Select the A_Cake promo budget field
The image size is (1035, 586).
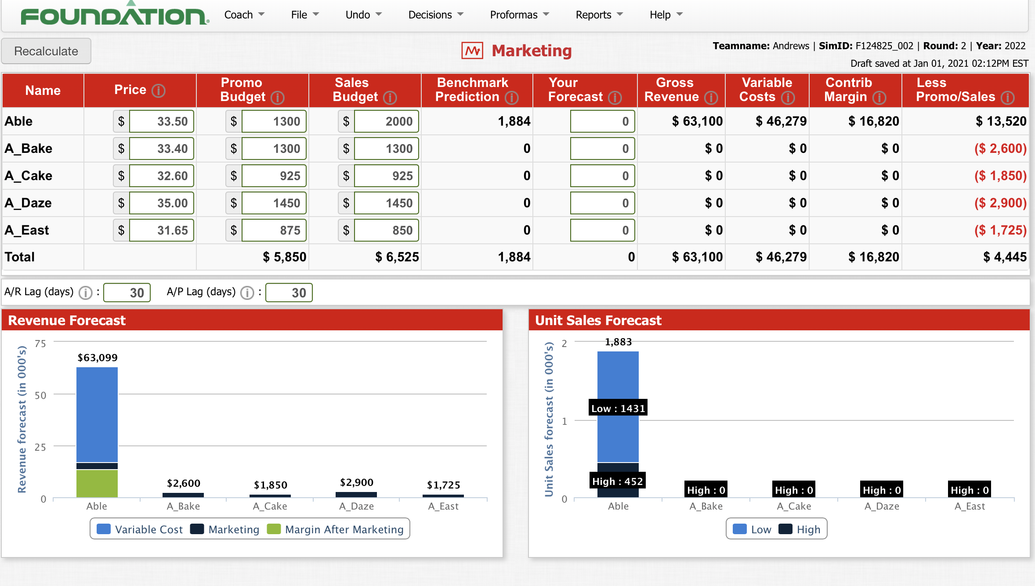click(x=274, y=176)
